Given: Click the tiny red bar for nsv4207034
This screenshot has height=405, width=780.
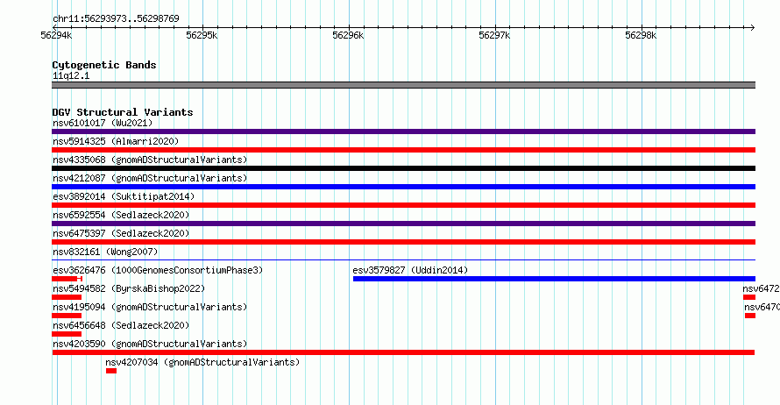Looking at the screenshot, I should point(111,371).
